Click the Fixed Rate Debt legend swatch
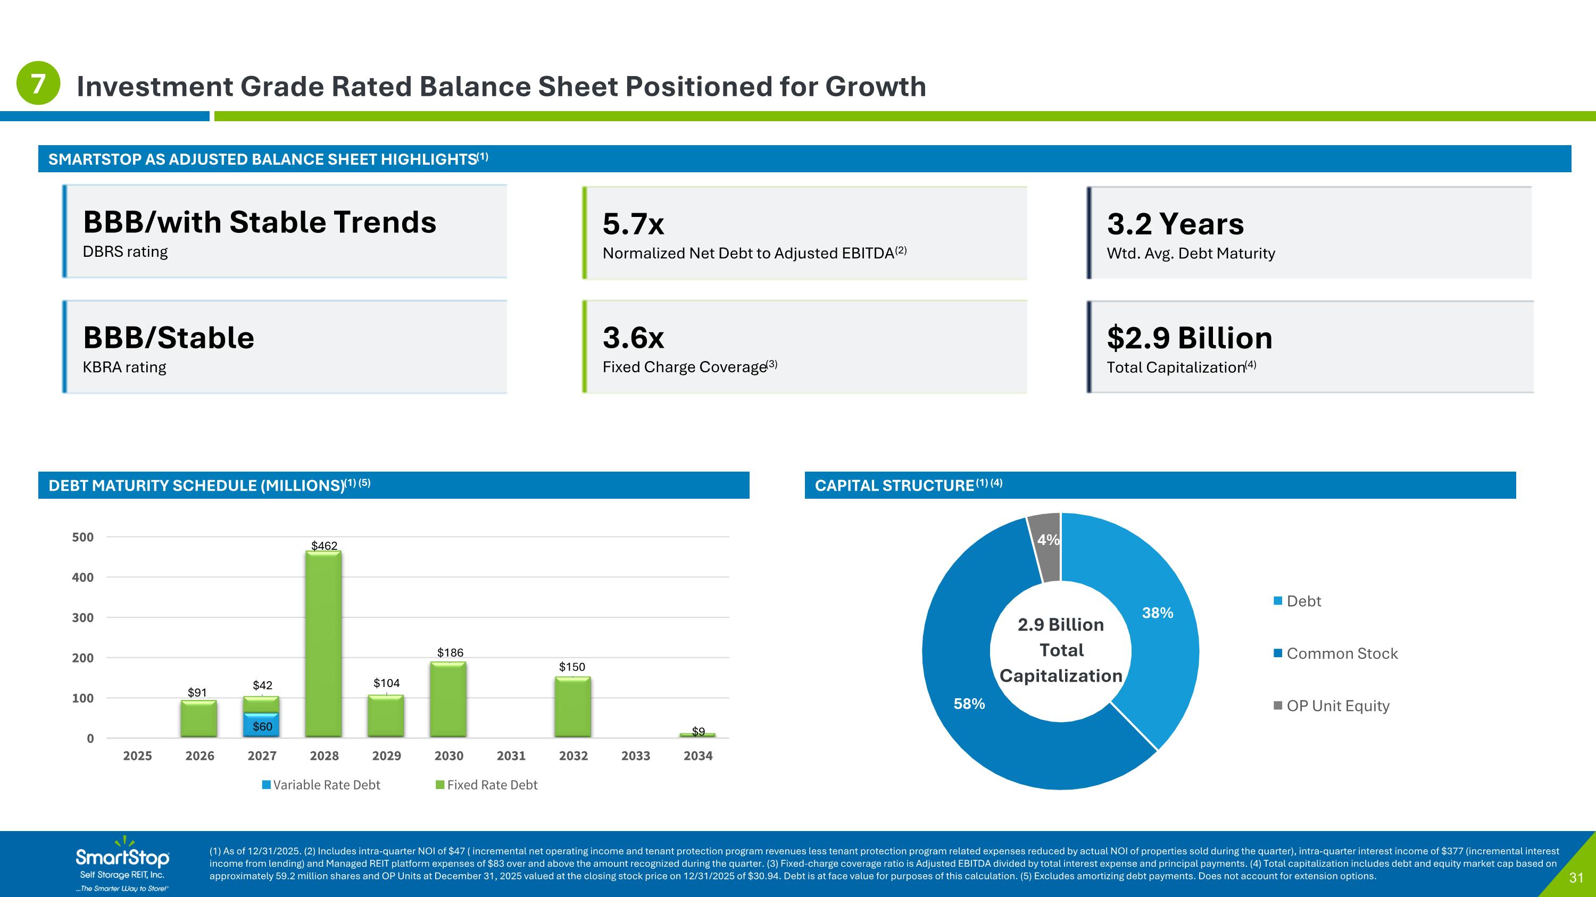Screen dimensions: 1596x897 click(x=440, y=785)
